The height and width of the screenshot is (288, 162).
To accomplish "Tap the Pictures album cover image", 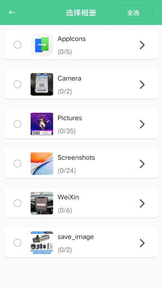I will 42,124.
